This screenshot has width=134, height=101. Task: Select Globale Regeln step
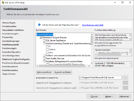click(x=9, y=23)
